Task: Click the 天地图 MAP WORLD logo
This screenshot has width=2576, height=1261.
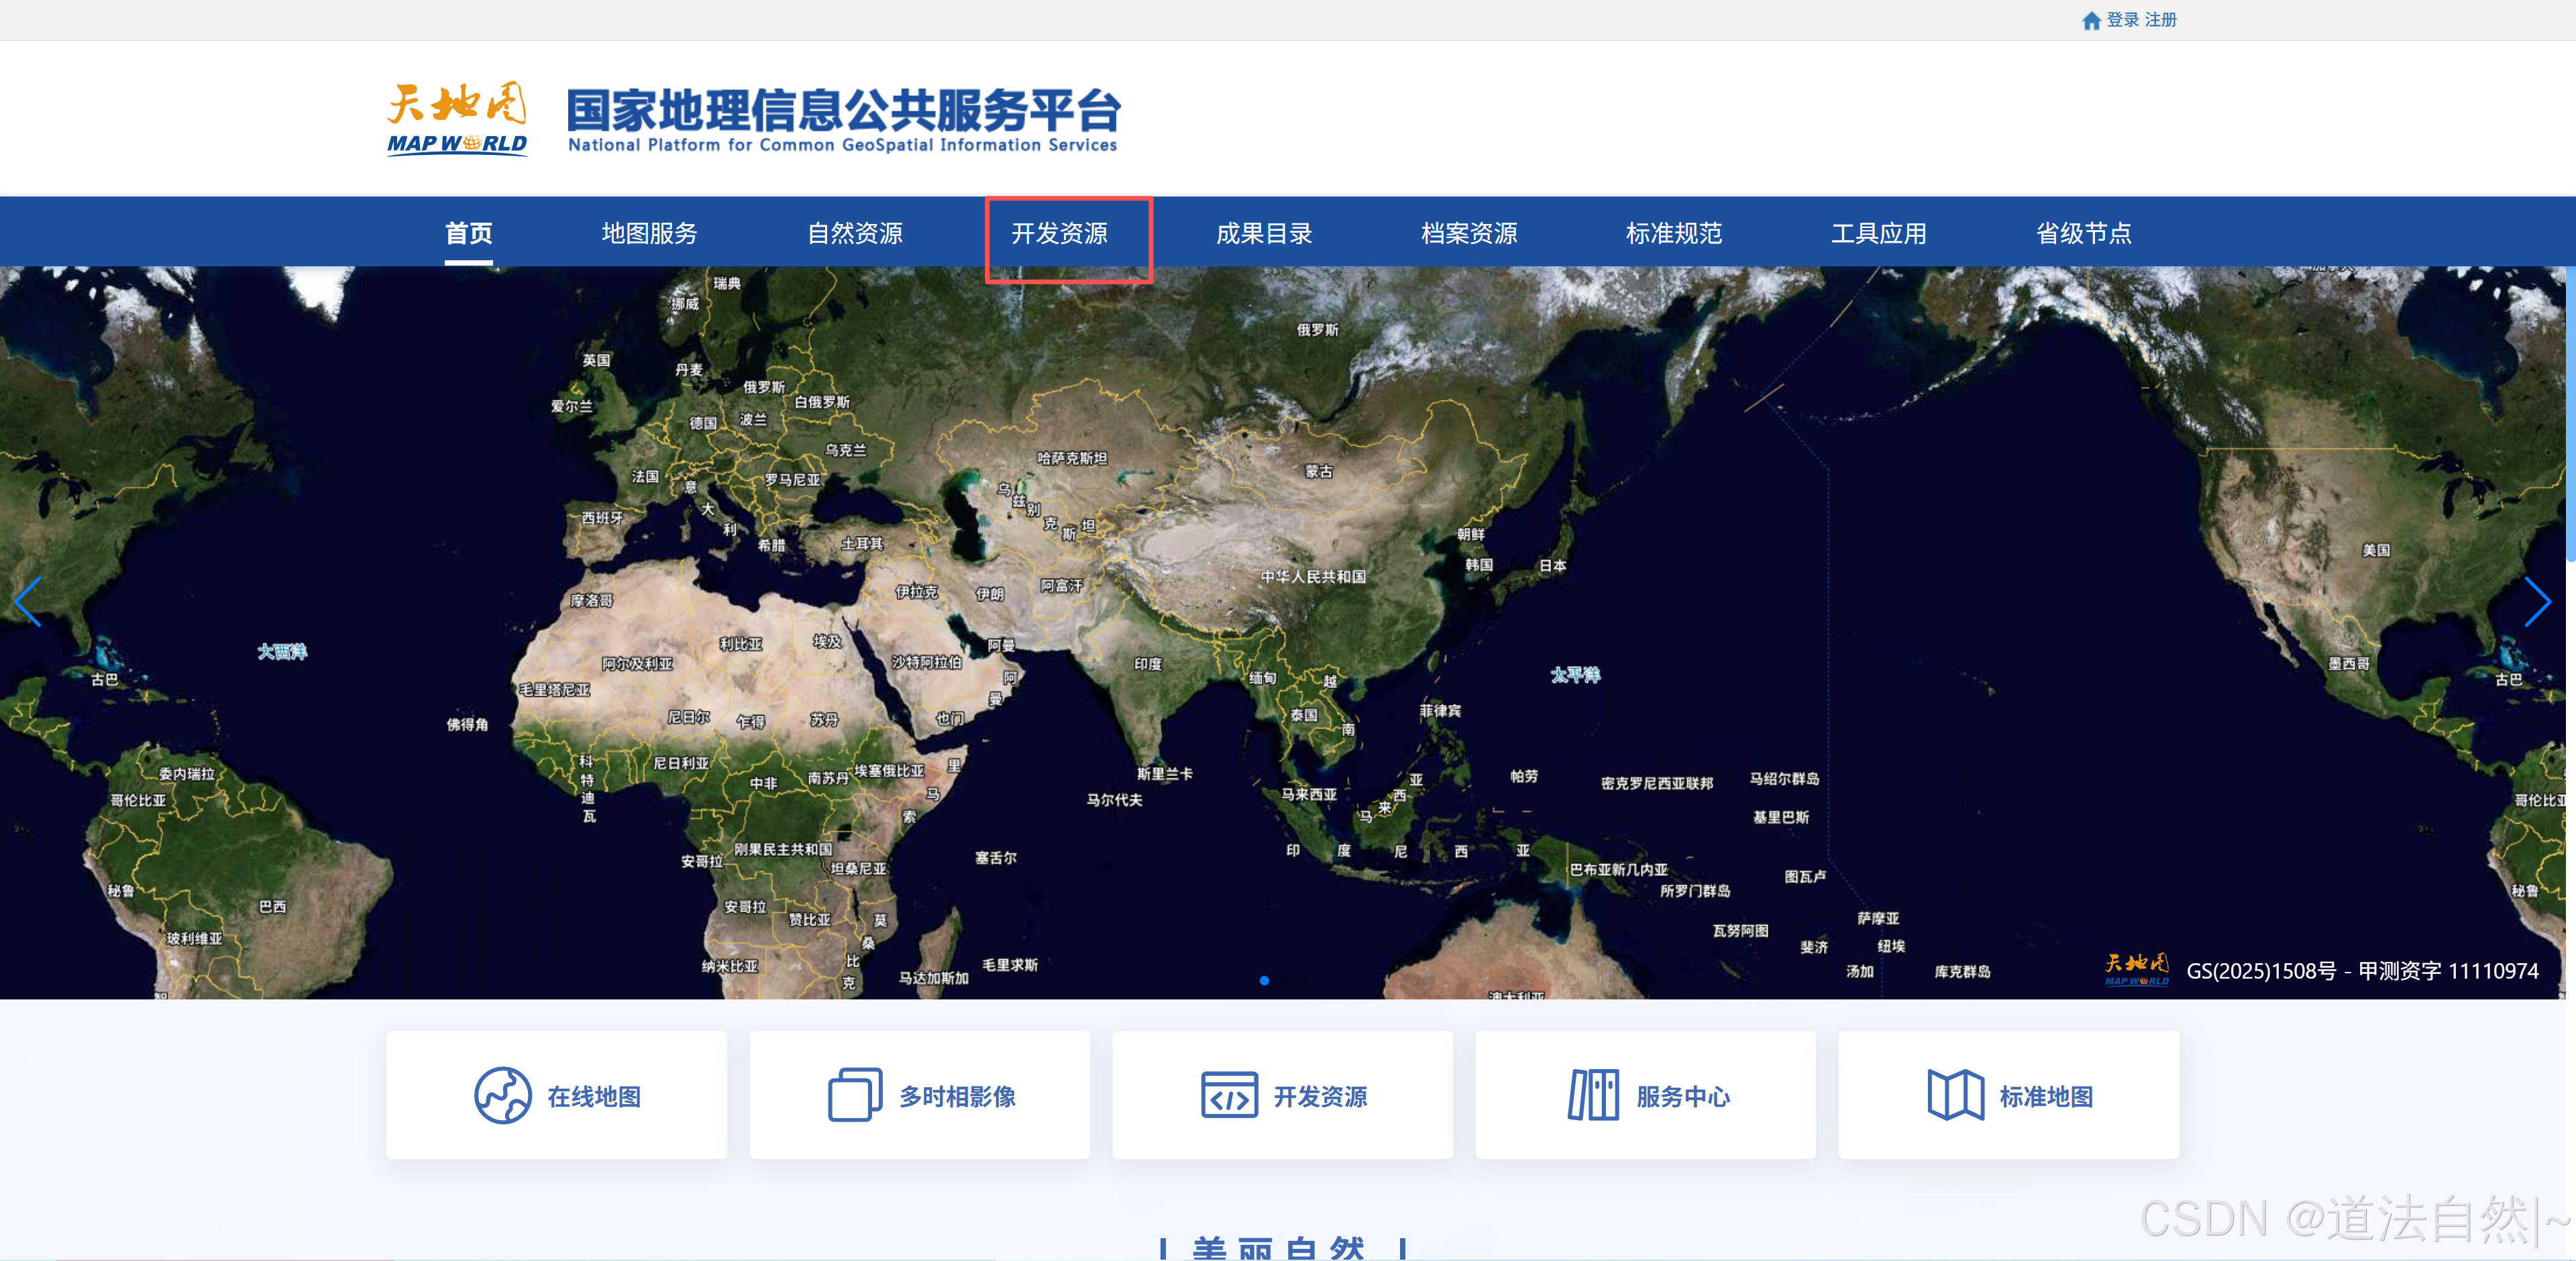Action: point(457,118)
